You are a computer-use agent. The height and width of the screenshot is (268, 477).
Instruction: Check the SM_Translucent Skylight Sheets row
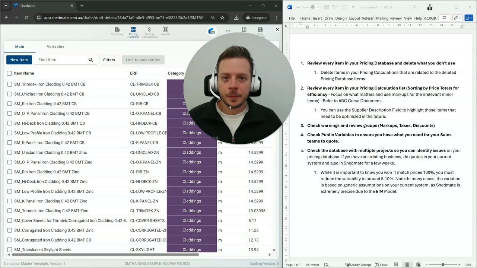point(10,250)
